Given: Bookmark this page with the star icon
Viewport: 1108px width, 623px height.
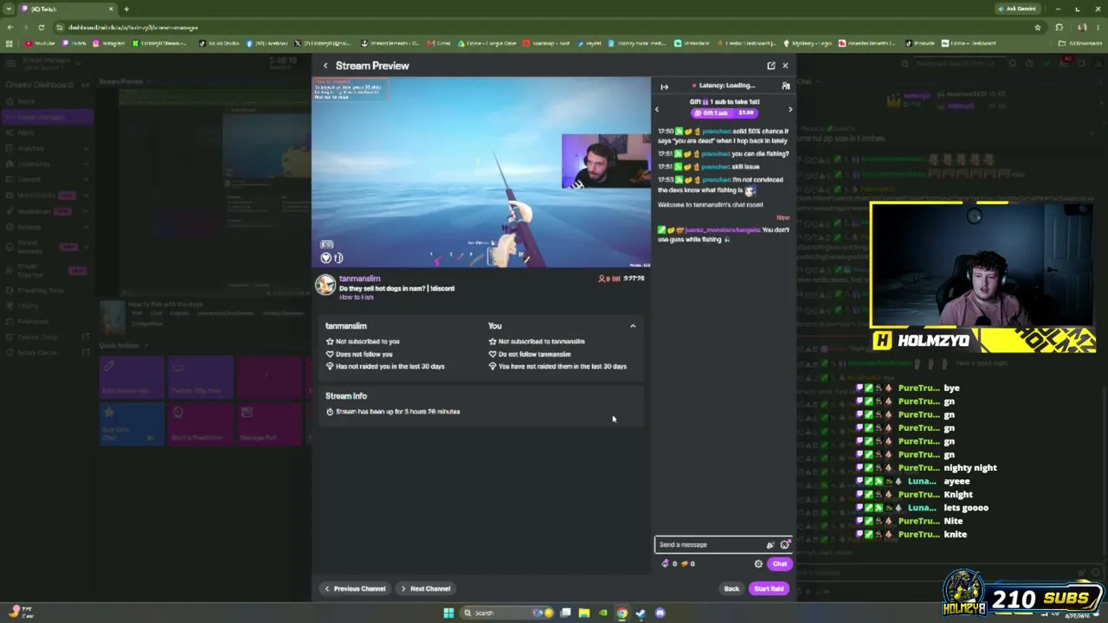Looking at the screenshot, I should pyautogui.click(x=1037, y=27).
